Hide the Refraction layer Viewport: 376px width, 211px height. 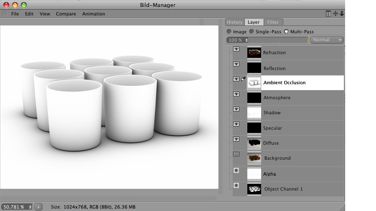(236, 49)
